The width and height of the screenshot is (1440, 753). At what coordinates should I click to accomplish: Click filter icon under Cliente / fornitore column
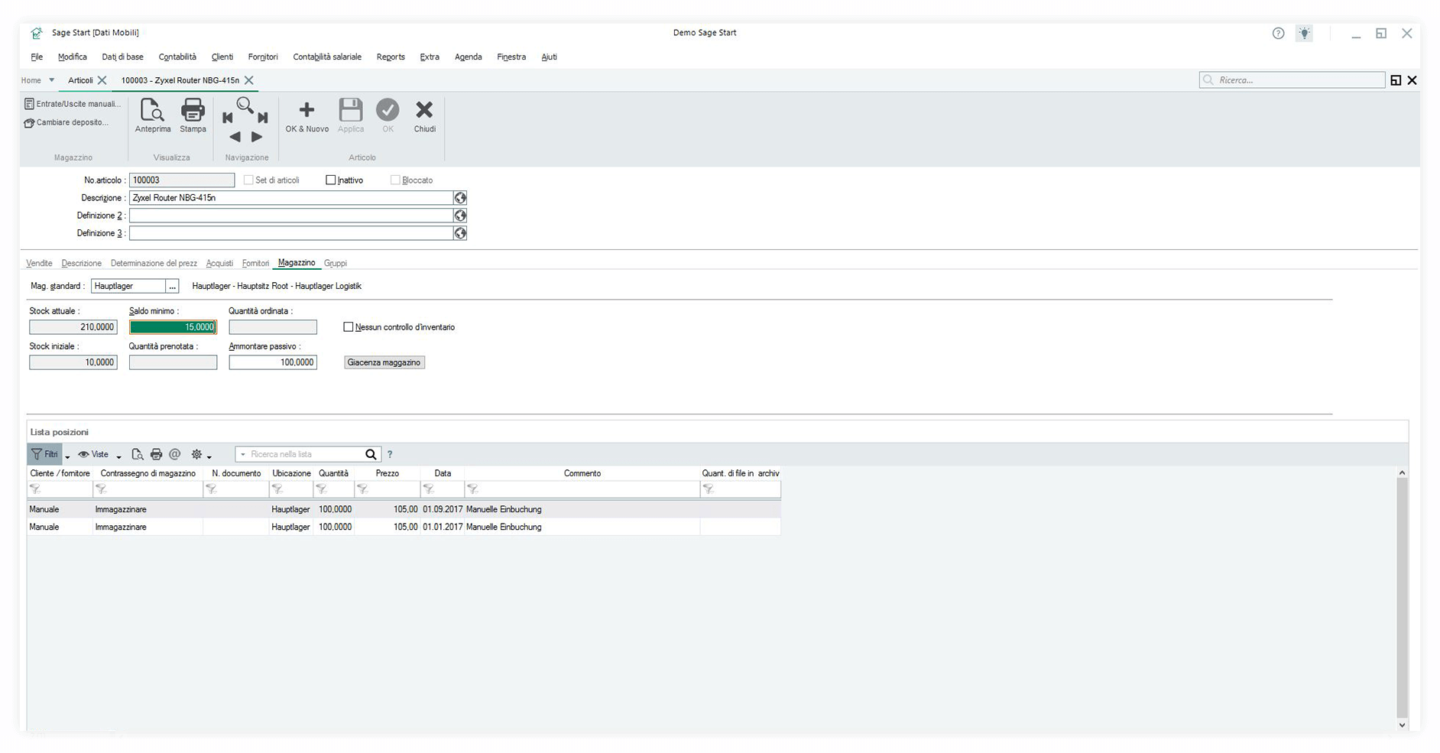click(x=35, y=489)
